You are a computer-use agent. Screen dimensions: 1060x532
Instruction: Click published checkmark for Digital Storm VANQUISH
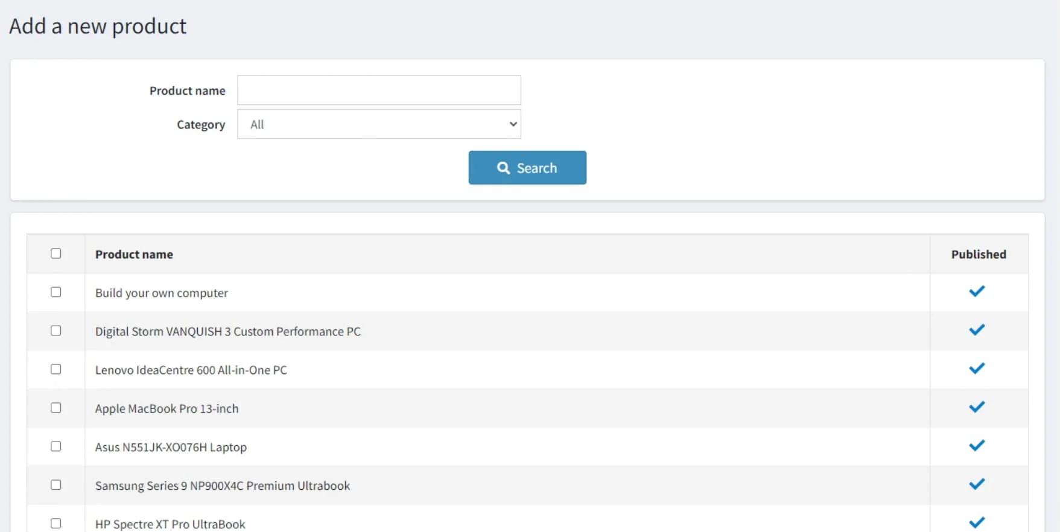pyautogui.click(x=977, y=330)
